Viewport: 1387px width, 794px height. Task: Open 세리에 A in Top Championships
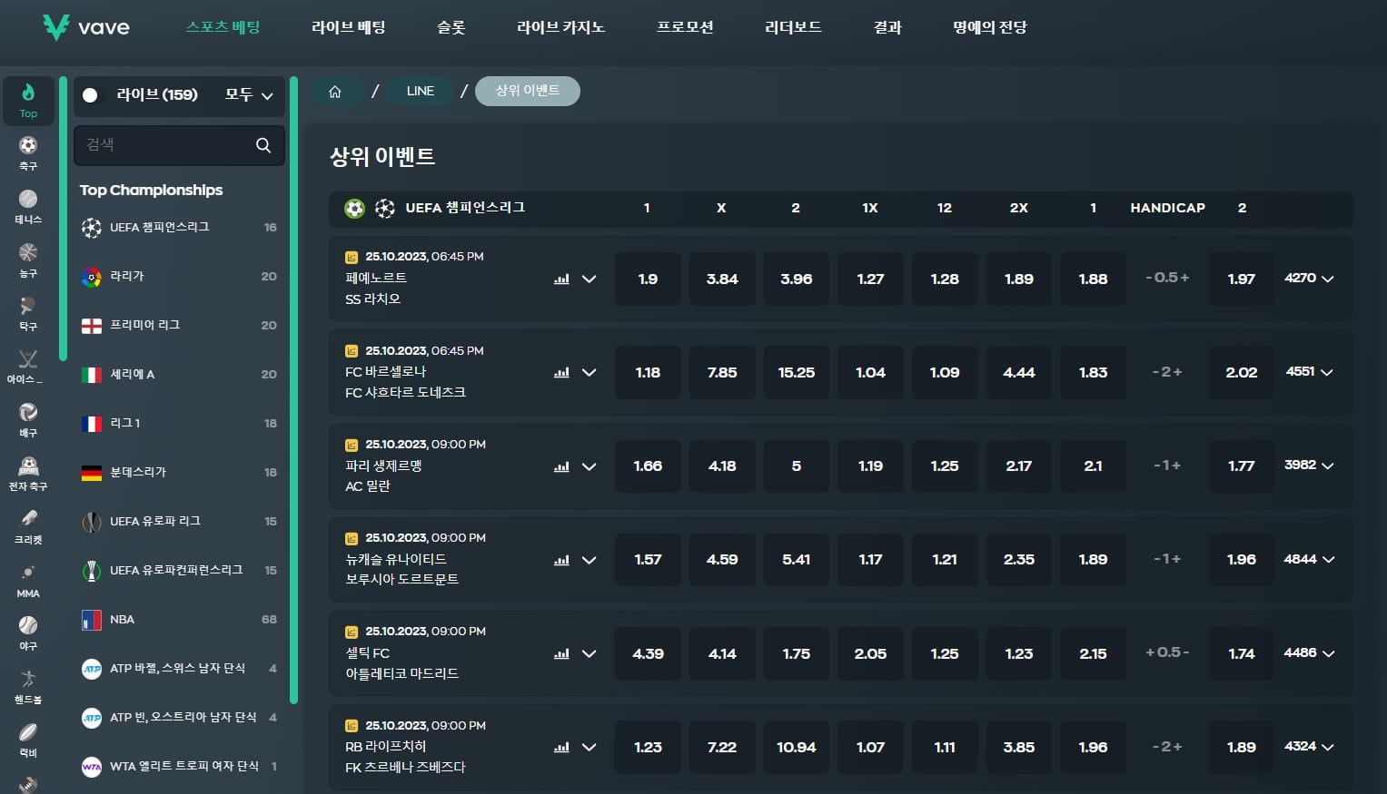tap(179, 375)
